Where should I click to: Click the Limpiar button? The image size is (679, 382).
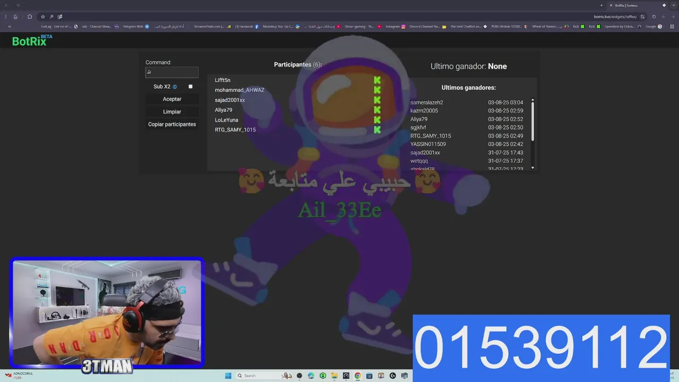[172, 112]
